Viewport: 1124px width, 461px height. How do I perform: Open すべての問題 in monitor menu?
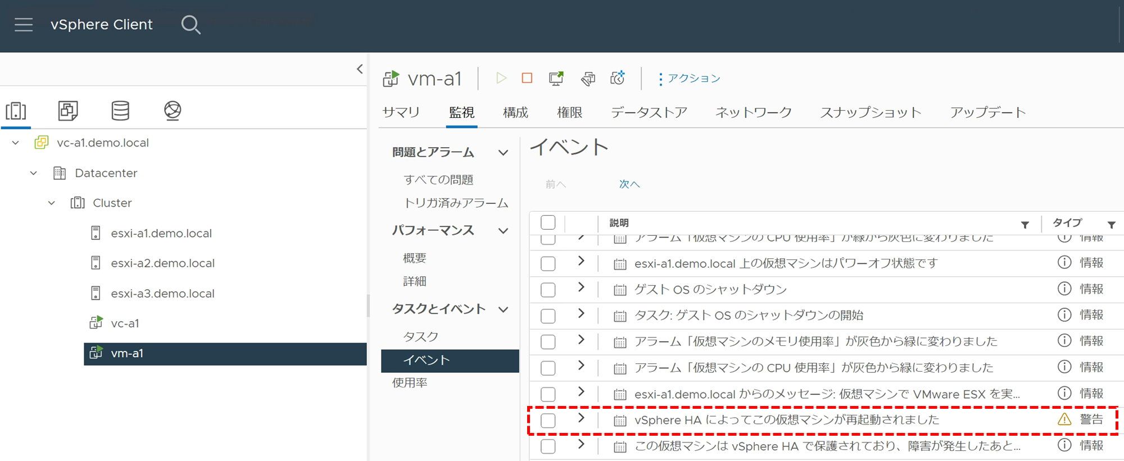click(x=438, y=180)
